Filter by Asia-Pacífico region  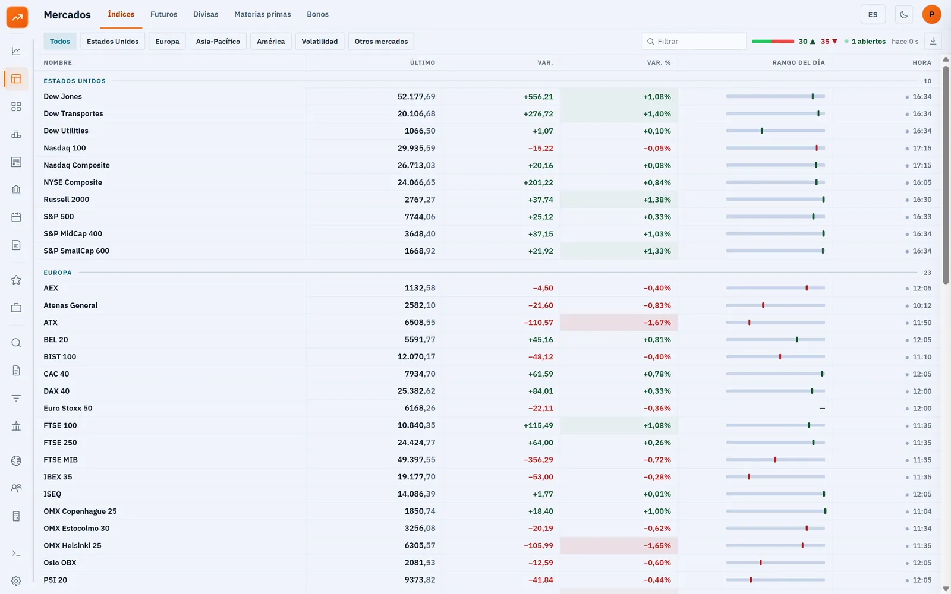click(x=218, y=42)
